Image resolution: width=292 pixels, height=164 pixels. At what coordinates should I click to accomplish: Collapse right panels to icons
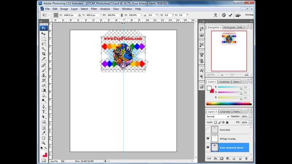coord(251,21)
